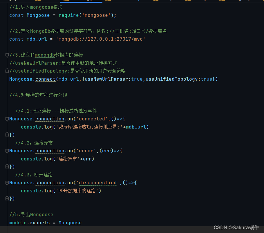Click the CSDN @Sakura蜗牛 watermark link
Screen dimensions: 264x233
click(236, 227)
